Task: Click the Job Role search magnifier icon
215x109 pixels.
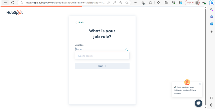Action: pyautogui.click(x=127, y=50)
